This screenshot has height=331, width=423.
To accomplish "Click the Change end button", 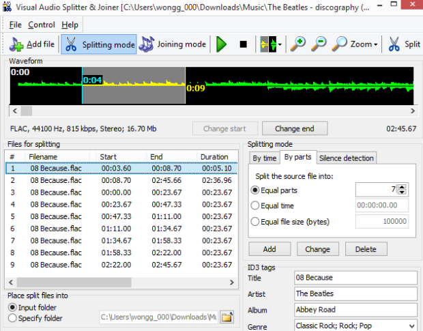I will pos(293,128).
